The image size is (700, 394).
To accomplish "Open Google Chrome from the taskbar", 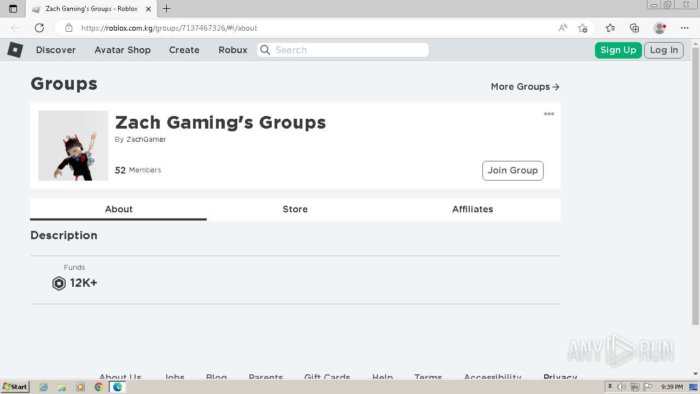I will pos(99,387).
